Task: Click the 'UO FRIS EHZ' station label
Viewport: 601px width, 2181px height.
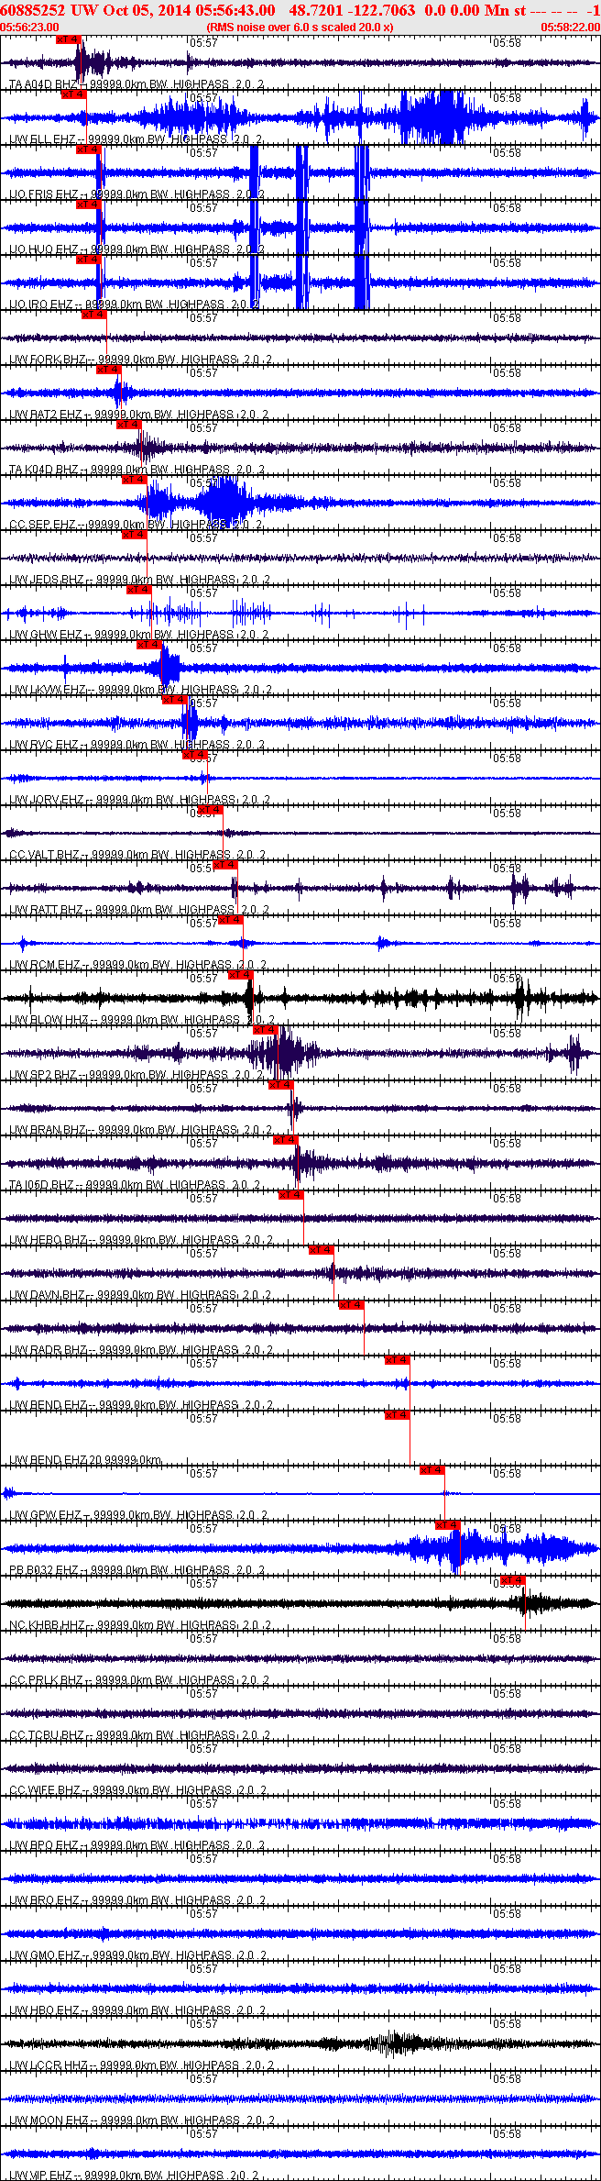Action: [x=44, y=194]
